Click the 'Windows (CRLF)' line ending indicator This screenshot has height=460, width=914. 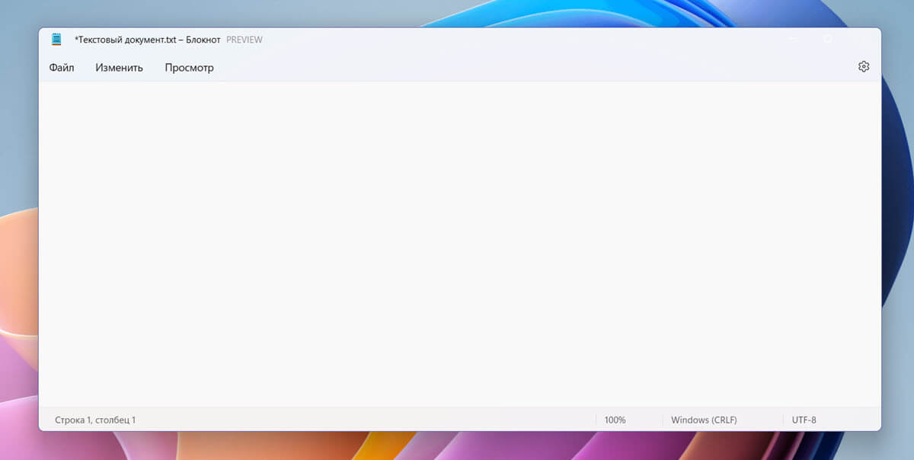(704, 420)
